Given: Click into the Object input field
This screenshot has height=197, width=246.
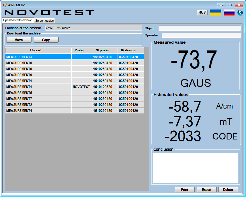Looking at the screenshot, I should coord(199,28).
